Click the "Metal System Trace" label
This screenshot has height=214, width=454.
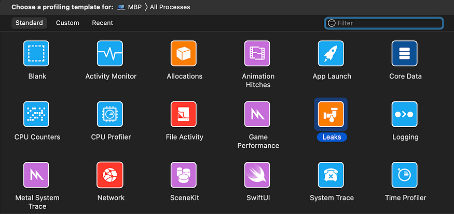(x=37, y=202)
